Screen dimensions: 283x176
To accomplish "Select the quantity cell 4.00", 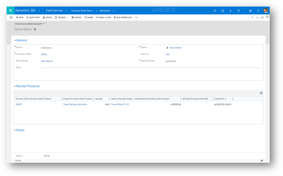I will tap(107, 105).
